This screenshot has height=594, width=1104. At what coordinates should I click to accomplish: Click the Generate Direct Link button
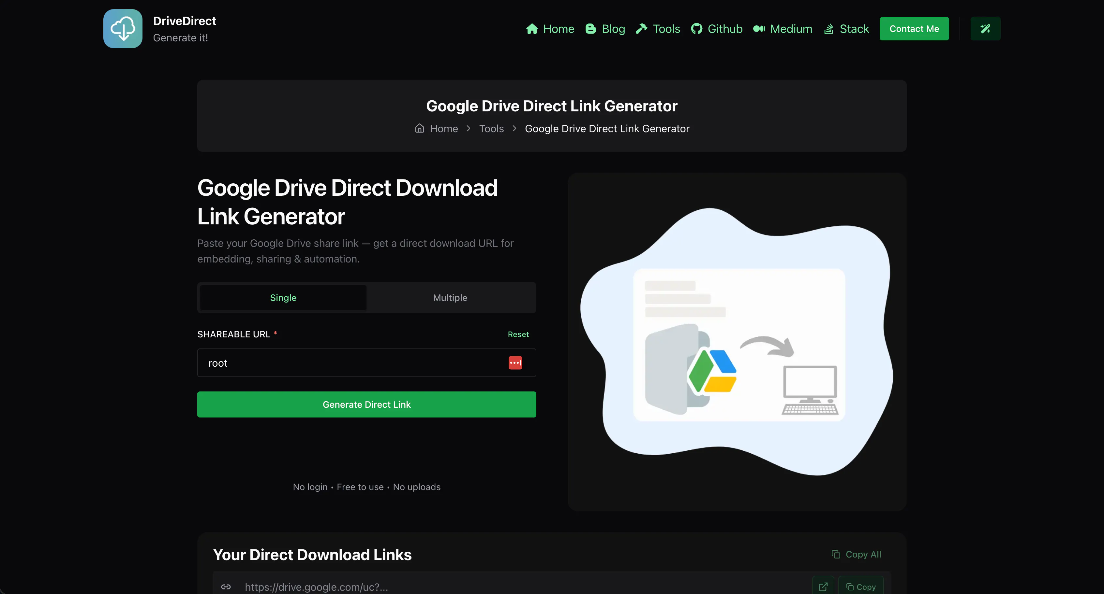tap(366, 404)
